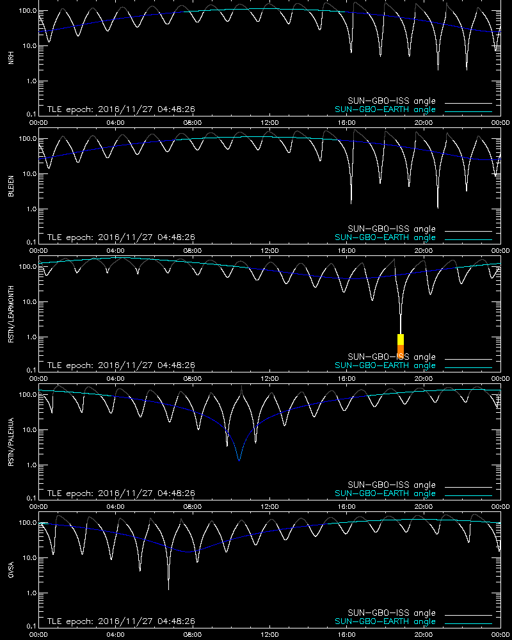The width and height of the screenshot is (512, 640).
Task: Click the 0.1 y-axis value in OVSA panel
Action: coord(31,626)
